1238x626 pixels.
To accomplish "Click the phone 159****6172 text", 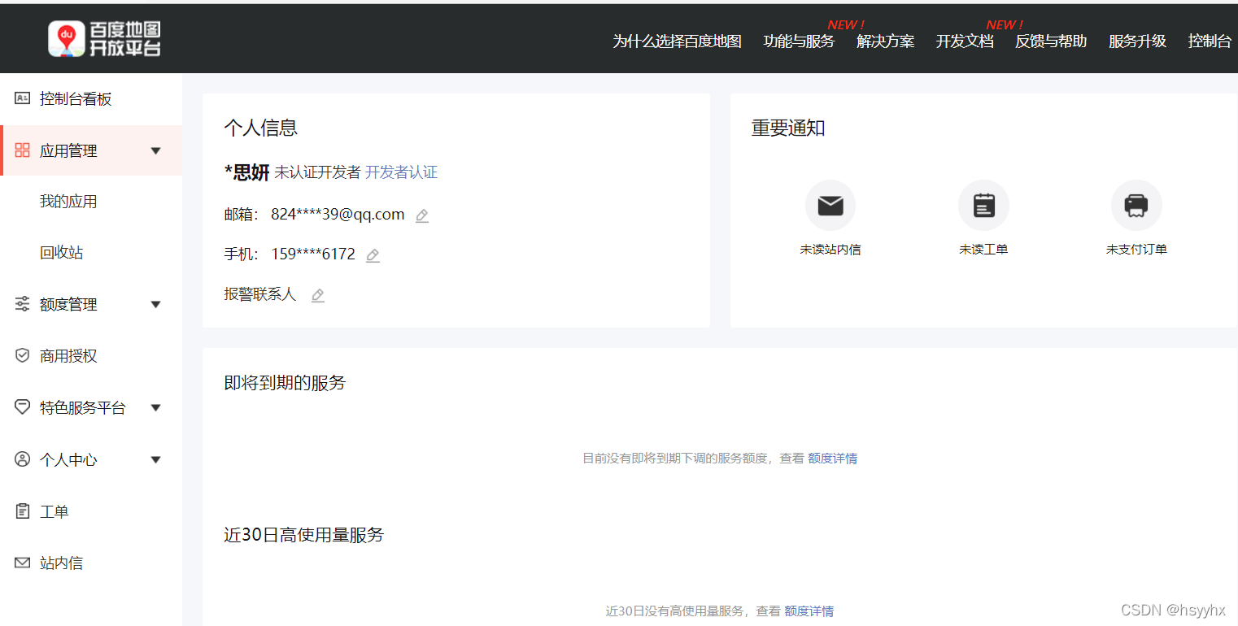I will point(313,254).
